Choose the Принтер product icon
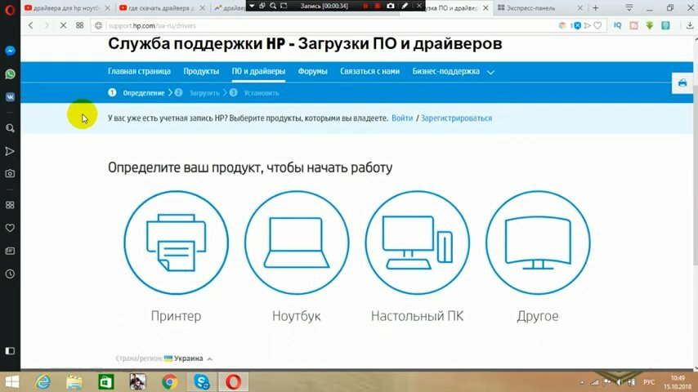Image resolution: width=698 pixels, height=392 pixels. (177, 243)
